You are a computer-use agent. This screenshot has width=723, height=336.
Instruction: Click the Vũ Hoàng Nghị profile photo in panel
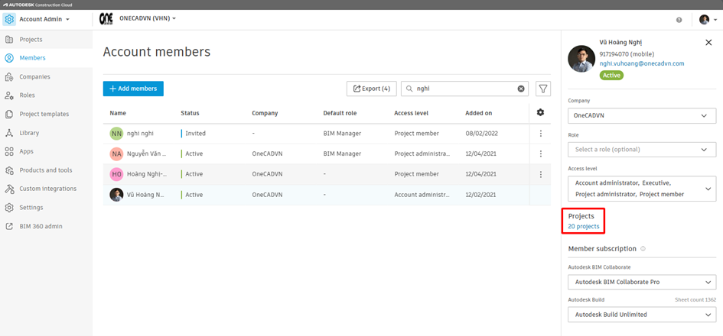coord(581,59)
